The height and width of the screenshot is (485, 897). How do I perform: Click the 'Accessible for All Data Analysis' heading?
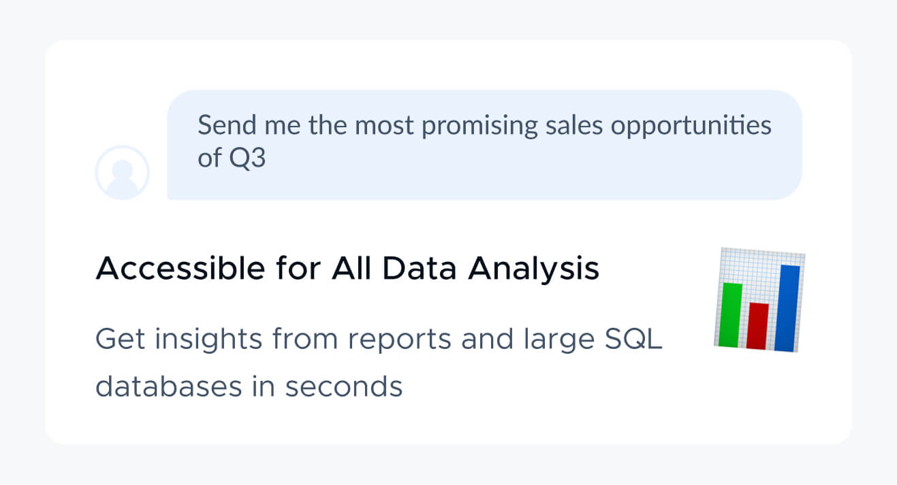click(347, 269)
